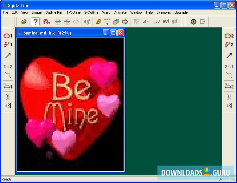Open the View menu
Screen dimensions: 237x183
point(25,12)
